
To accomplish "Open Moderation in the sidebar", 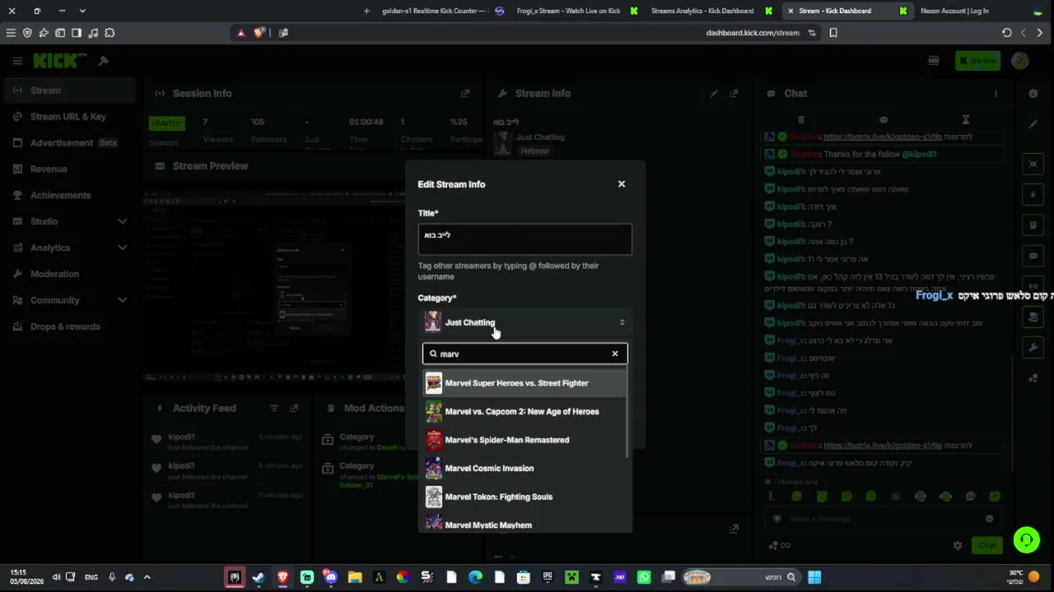I will pyautogui.click(x=68, y=275).
